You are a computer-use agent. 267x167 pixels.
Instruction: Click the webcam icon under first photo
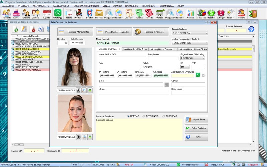78,90
